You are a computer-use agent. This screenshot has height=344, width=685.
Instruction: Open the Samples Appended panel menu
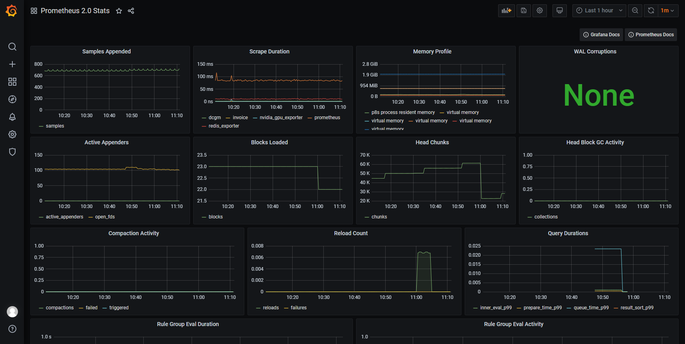(107, 51)
